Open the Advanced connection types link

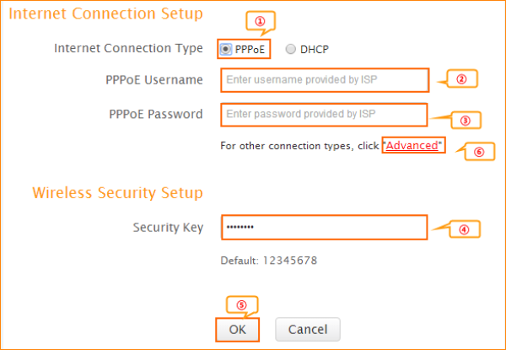412,145
